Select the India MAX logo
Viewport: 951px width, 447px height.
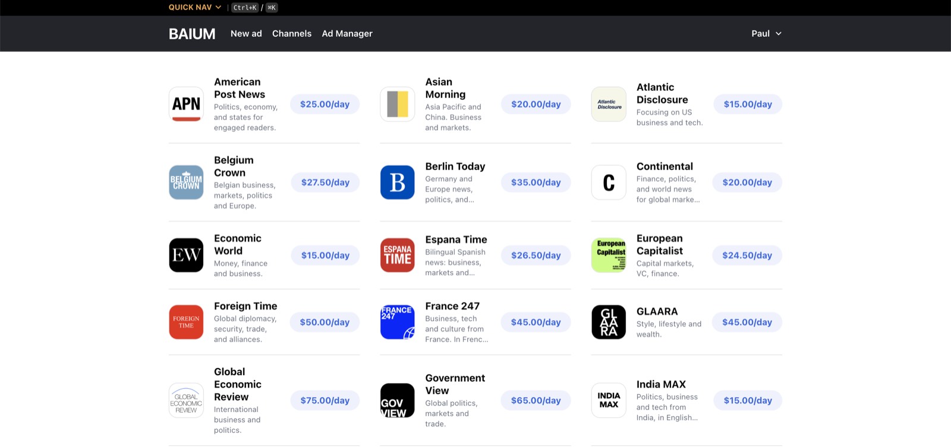click(x=609, y=401)
